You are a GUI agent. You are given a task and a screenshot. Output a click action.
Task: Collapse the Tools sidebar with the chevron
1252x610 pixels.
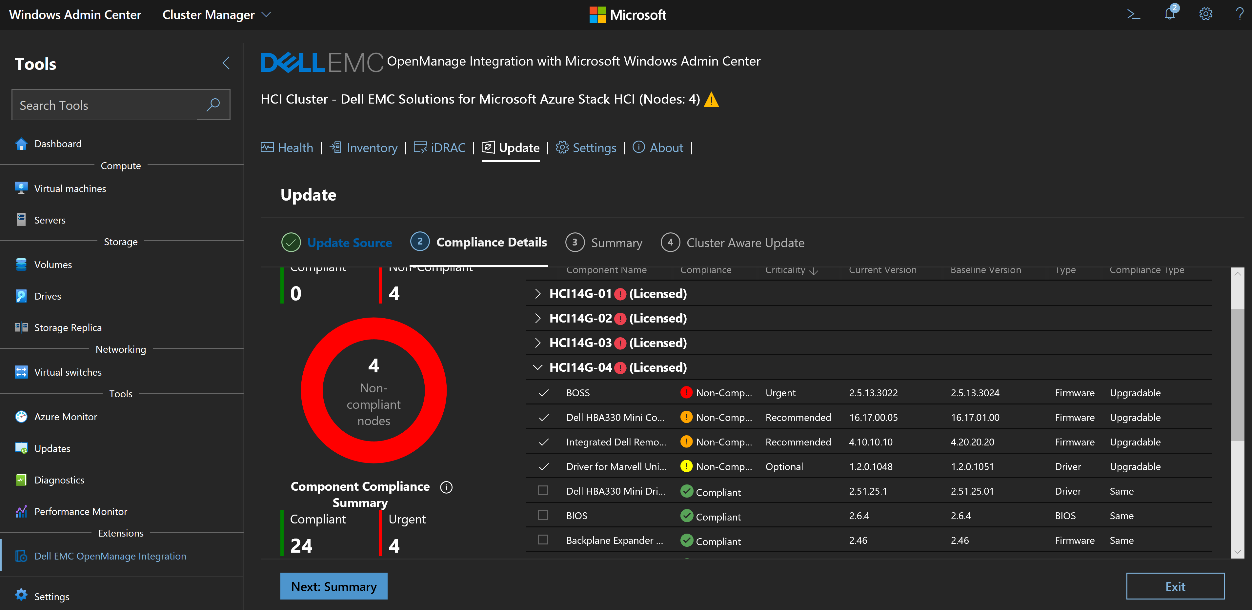[x=226, y=63]
